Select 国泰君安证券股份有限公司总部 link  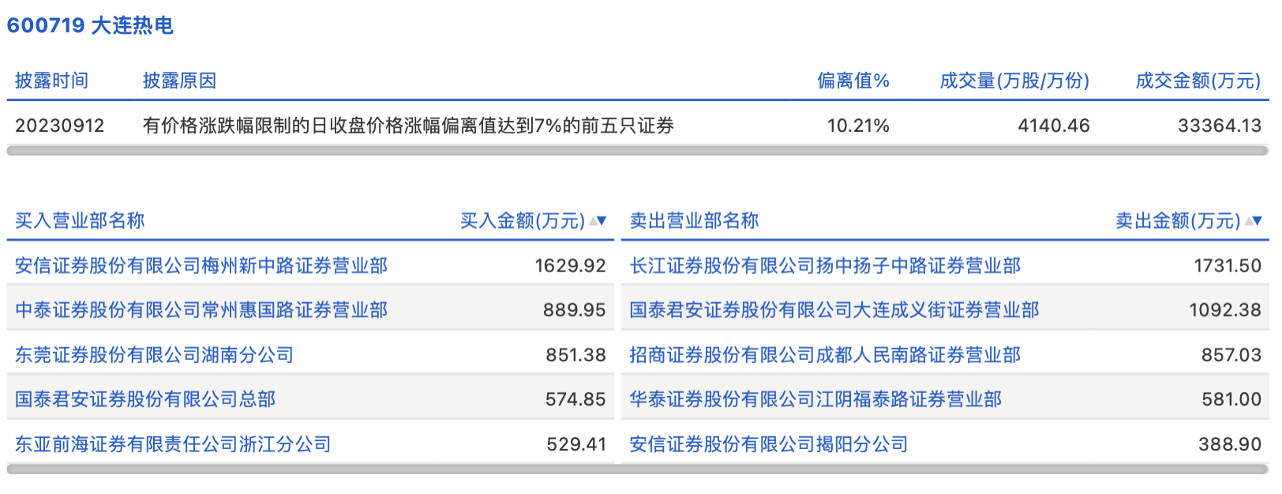point(145,399)
